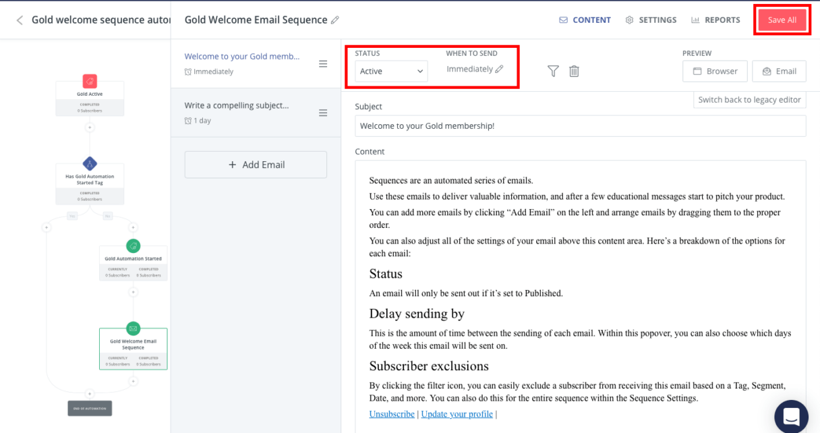Click the Update your profile link
This screenshot has height=433, width=820.
457,414
